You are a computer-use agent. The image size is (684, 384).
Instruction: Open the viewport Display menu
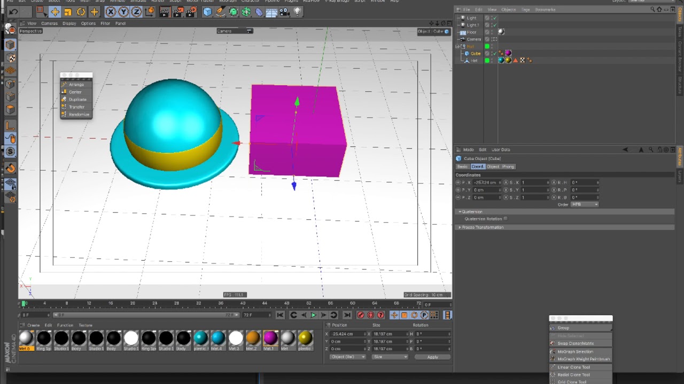tap(69, 23)
